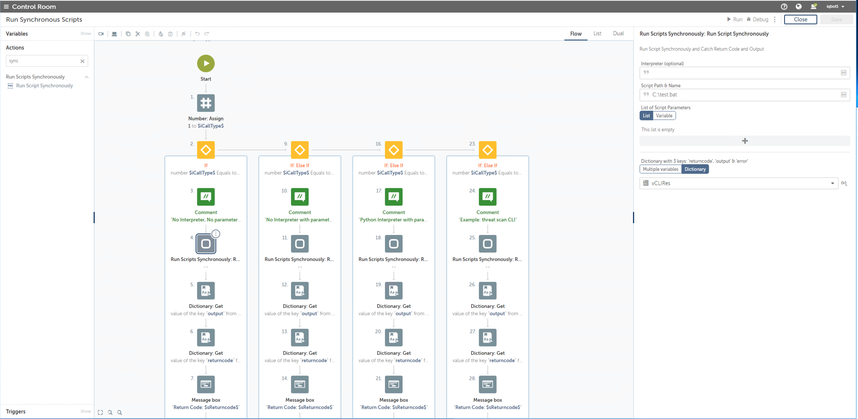Screen dimensions: 858x419
Task: Click step 7 Message box node
Action: point(206,384)
